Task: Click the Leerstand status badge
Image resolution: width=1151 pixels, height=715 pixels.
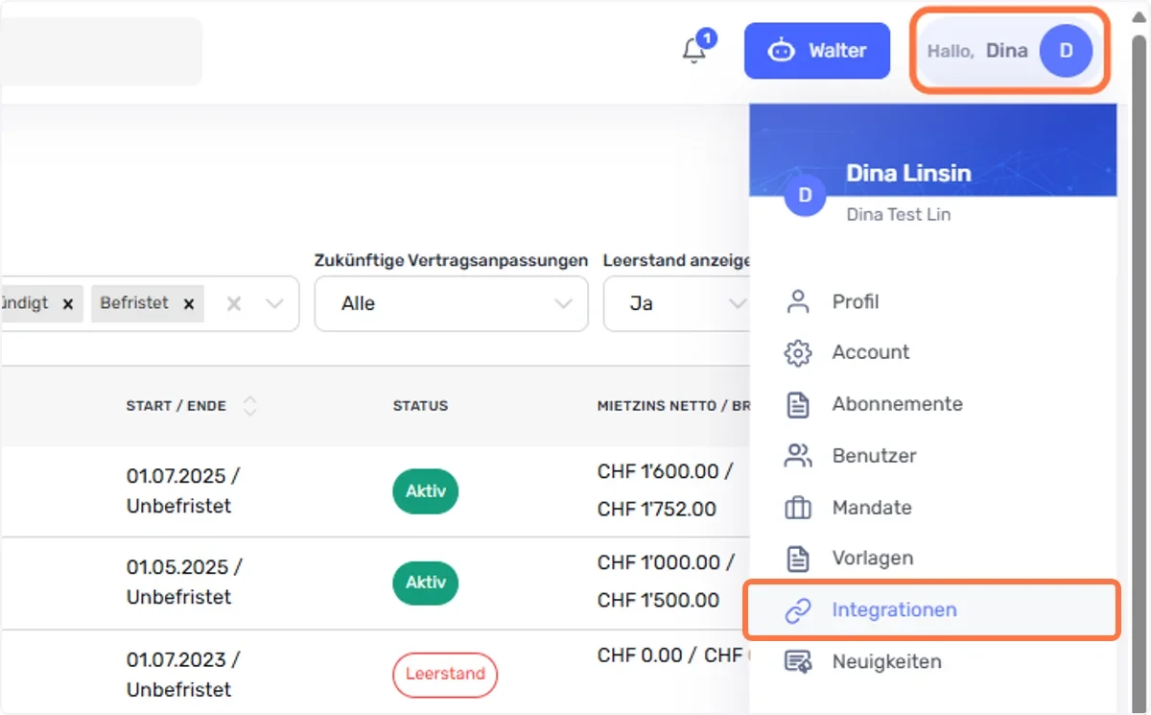Action: point(445,674)
